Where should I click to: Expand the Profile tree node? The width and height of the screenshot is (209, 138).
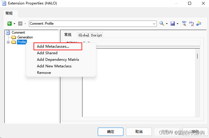tap(8, 42)
